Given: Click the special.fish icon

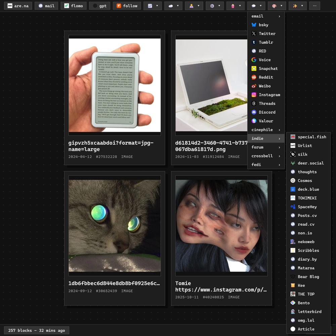Looking at the screenshot, I should pos(293,137).
